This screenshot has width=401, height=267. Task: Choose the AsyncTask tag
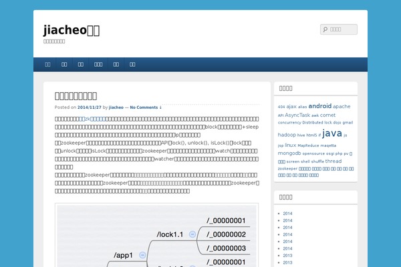click(x=297, y=115)
